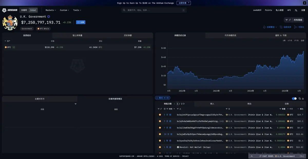This screenshot has height=159, width=308.
Task: Open the API link in the header
Action: pyautogui.click(x=289, y=10)
